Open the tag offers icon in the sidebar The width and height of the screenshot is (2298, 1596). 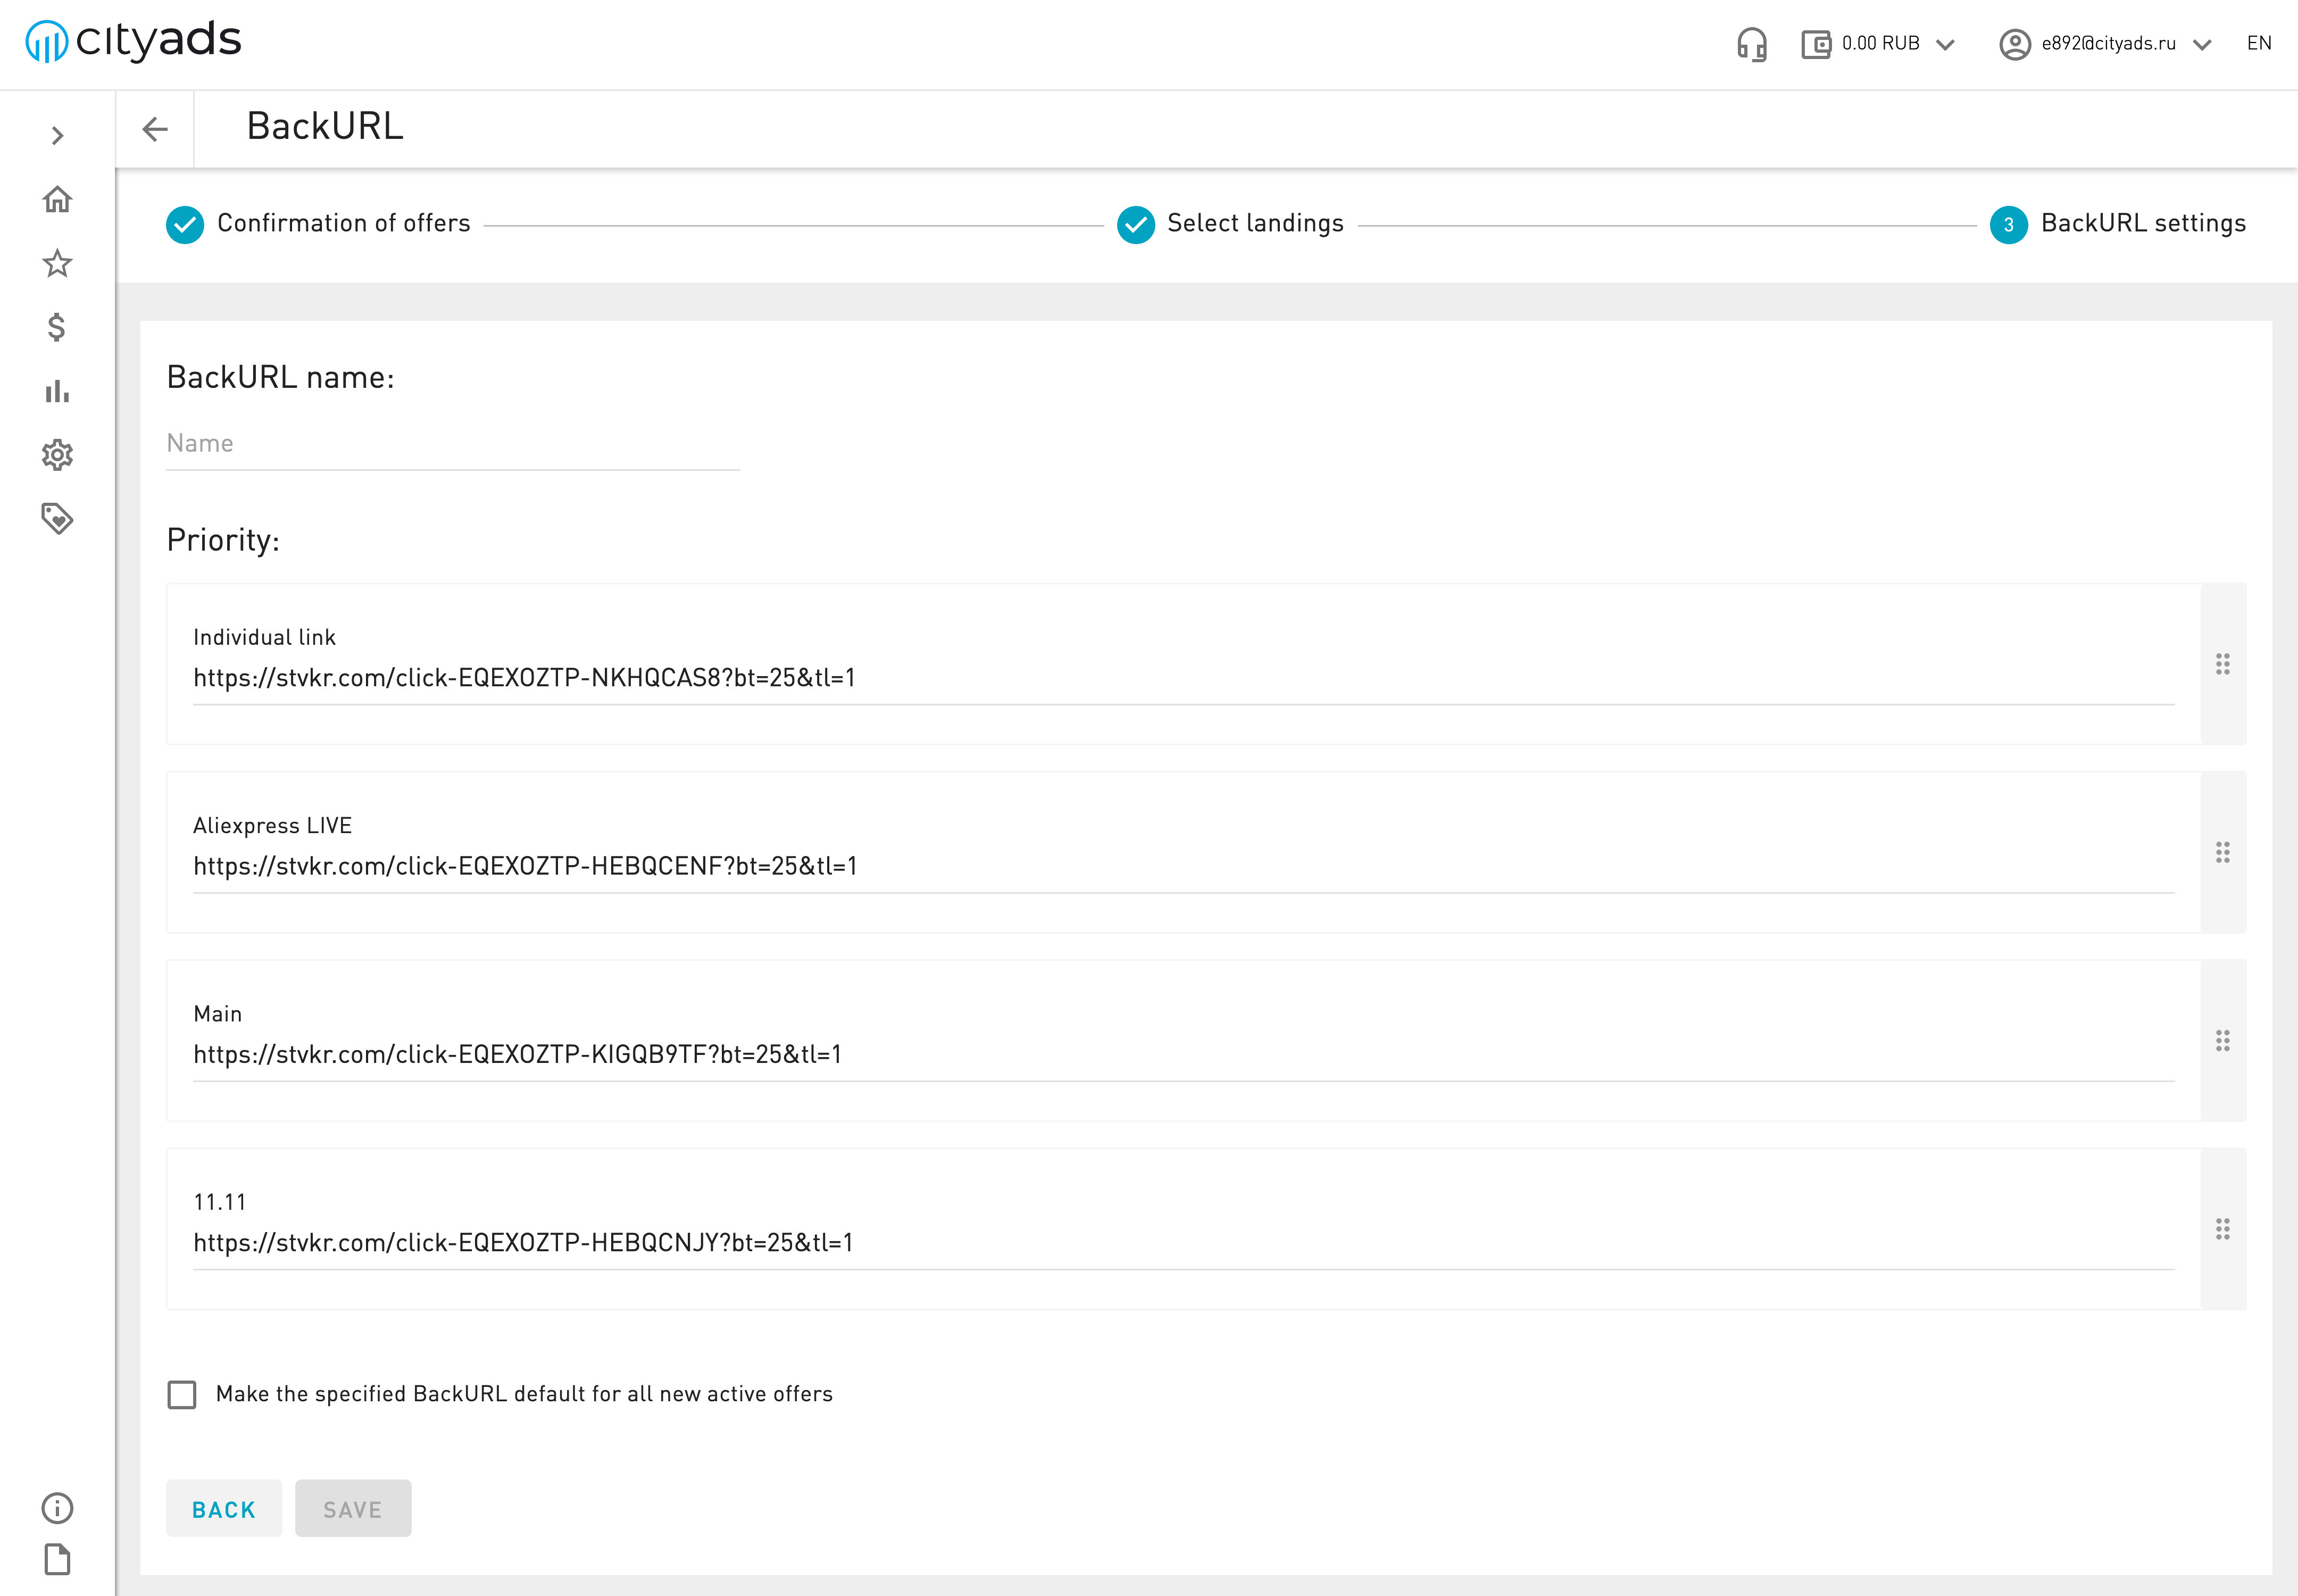57,518
